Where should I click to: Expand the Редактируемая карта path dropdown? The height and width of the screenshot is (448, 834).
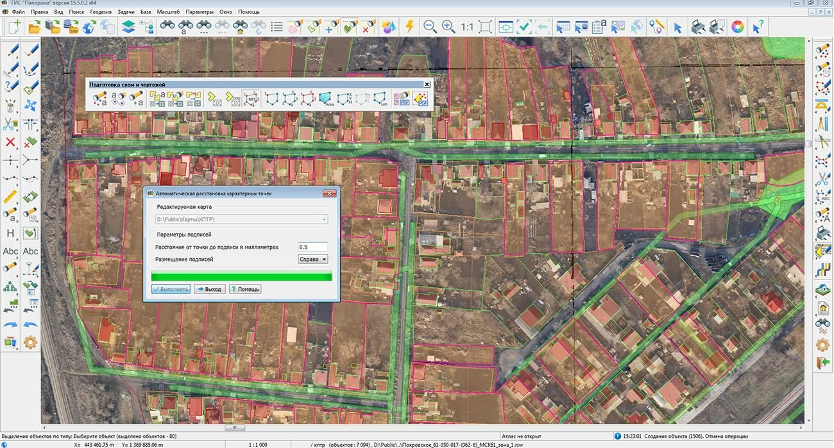click(324, 219)
